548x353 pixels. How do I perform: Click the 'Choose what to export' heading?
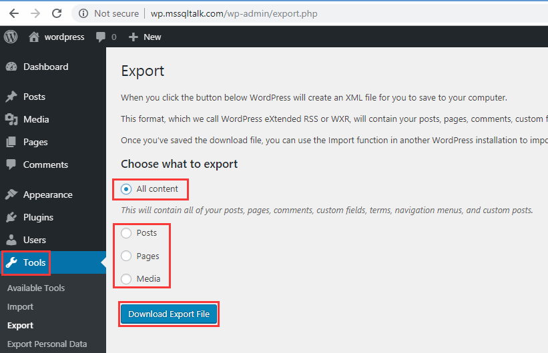click(x=180, y=164)
